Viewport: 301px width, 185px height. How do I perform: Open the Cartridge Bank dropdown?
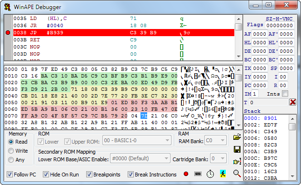pyautogui.click(x=218, y=158)
